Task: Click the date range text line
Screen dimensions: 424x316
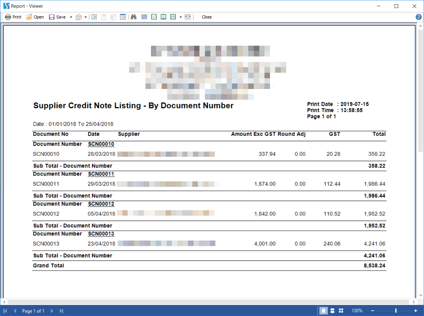Action: (x=73, y=124)
